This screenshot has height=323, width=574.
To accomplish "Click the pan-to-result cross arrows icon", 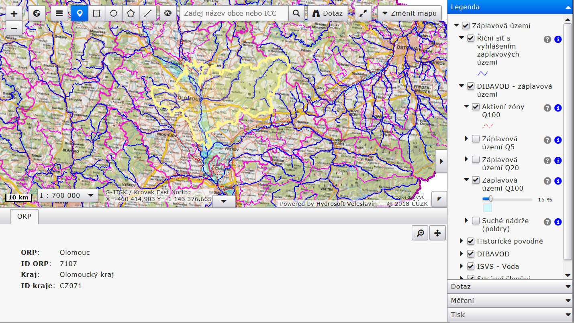I will [x=438, y=233].
